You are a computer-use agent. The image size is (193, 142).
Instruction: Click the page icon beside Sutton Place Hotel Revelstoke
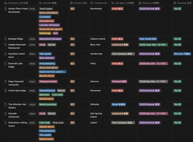click(x=5, y=9)
